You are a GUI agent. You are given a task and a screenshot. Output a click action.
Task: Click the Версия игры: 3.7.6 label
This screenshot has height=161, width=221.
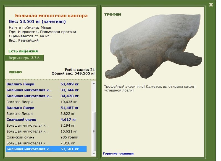[24, 58]
